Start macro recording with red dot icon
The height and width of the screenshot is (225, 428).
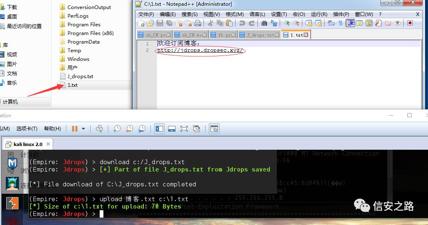tap(410, 23)
